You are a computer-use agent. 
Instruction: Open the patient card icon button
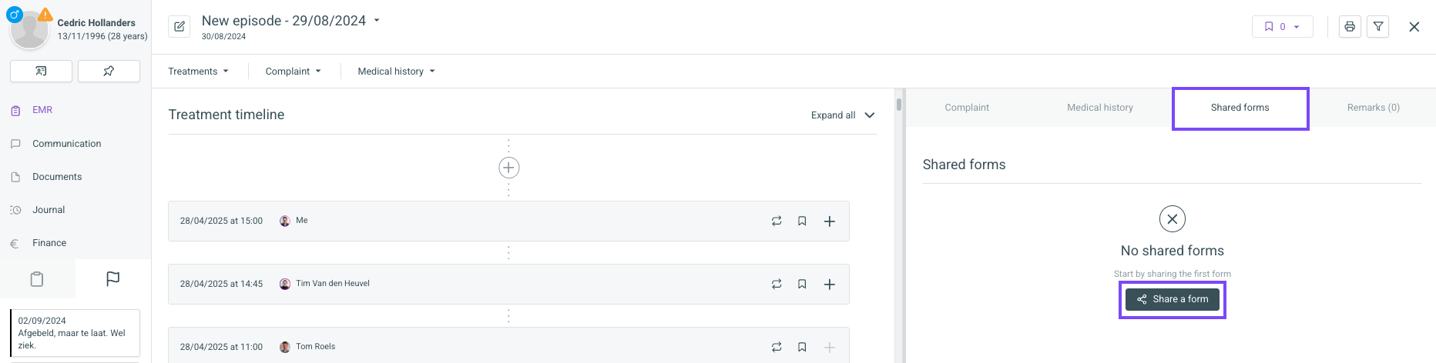click(x=41, y=71)
